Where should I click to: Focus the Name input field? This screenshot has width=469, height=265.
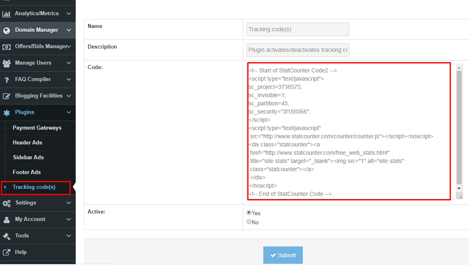click(297, 29)
